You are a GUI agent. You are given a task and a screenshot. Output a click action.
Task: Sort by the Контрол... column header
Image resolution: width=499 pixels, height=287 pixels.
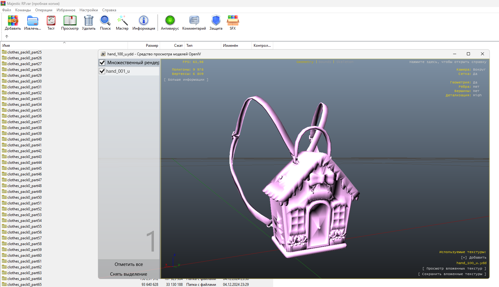tap(262, 46)
